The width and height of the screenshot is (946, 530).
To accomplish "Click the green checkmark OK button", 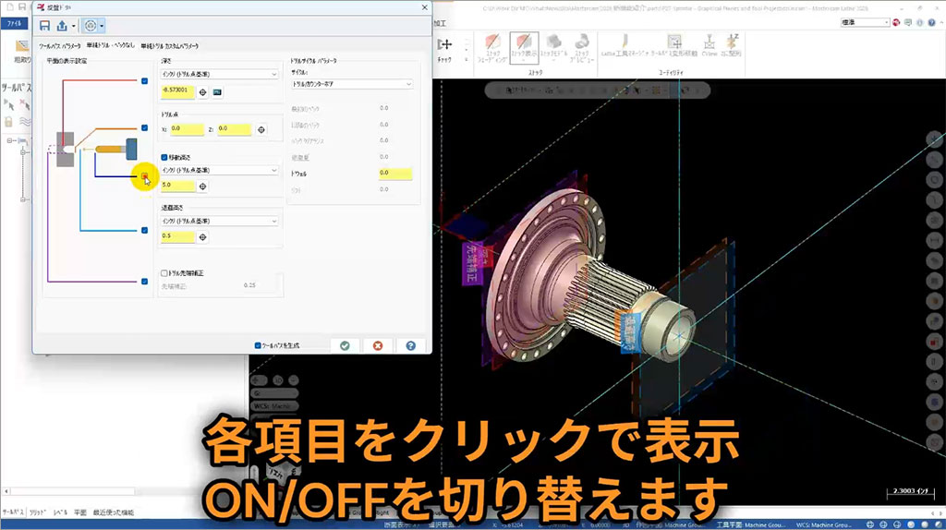I will click(345, 345).
